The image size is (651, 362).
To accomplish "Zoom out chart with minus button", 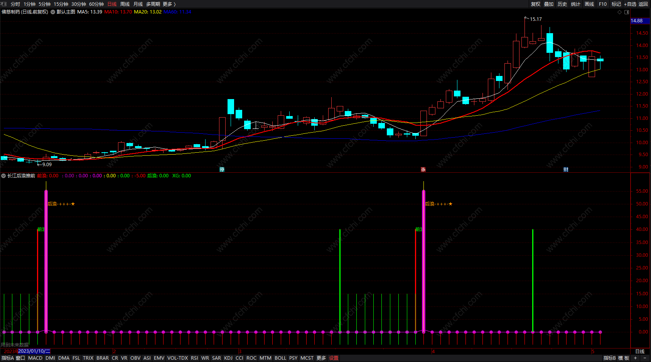I will (644, 358).
